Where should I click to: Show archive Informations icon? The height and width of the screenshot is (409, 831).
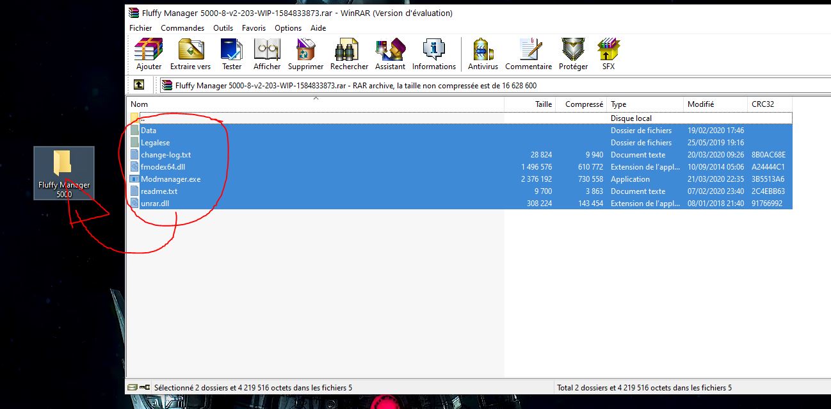pyautogui.click(x=433, y=54)
